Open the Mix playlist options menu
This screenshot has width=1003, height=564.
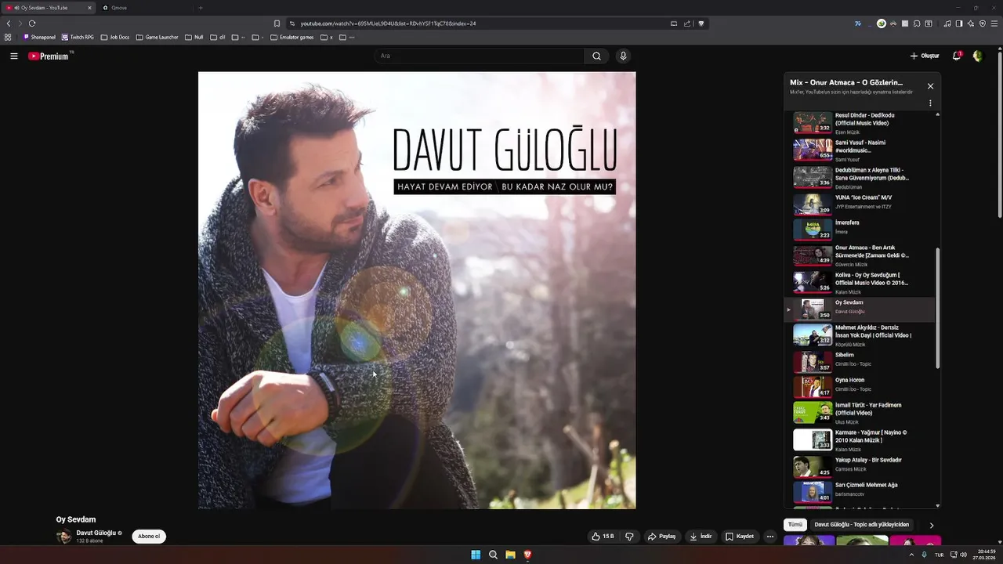(x=930, y=103)
